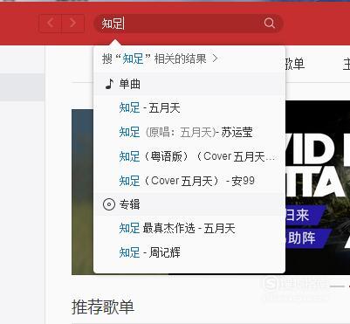Choose song 知足 - 五月天

point(189,108)
